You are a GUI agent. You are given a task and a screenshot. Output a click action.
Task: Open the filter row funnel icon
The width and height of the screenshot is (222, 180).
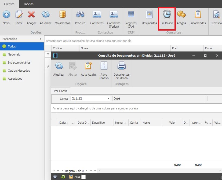[48, 54]
